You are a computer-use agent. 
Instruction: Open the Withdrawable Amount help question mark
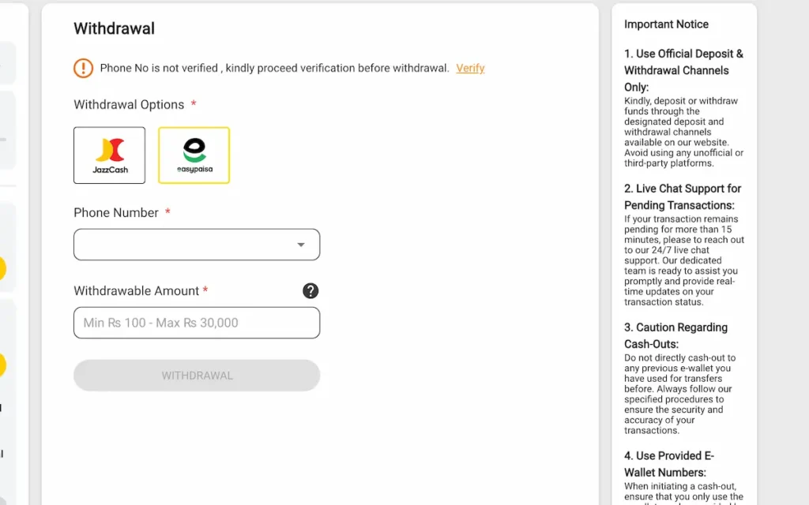(310, 290)
